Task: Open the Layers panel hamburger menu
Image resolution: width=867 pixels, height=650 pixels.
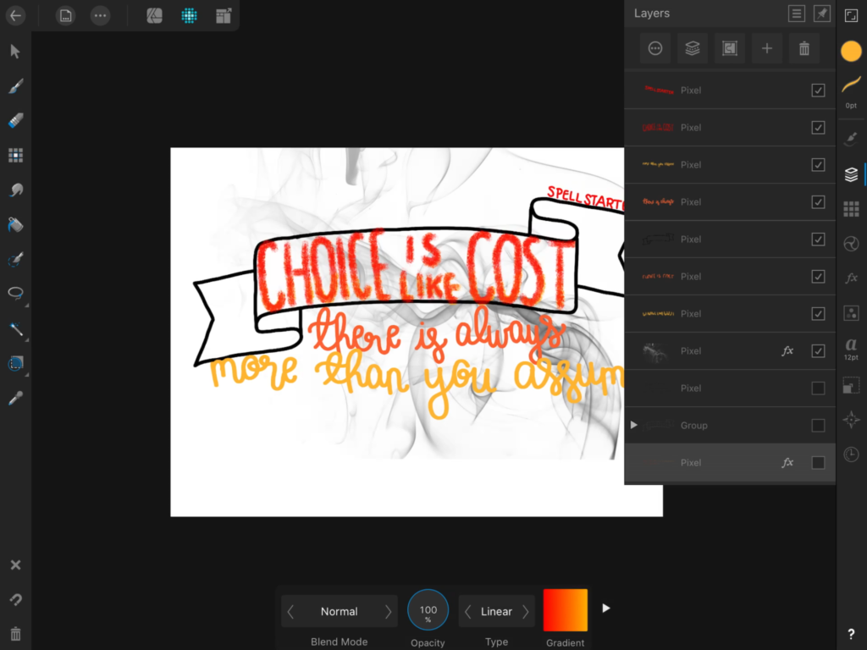Action: click(796, 14)
